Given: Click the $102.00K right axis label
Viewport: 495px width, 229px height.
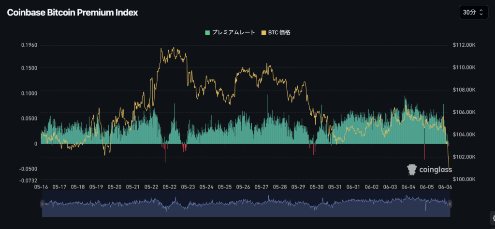Looking at the screenshot, I should pos(465,157).
